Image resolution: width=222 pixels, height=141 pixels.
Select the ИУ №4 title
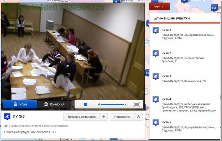tap(166, 99)
